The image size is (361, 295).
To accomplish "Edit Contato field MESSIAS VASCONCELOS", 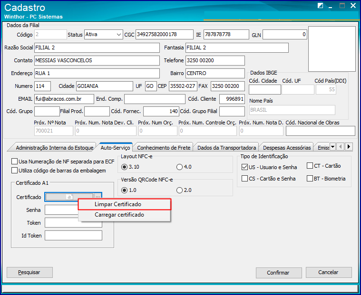I will coord(97,60).
